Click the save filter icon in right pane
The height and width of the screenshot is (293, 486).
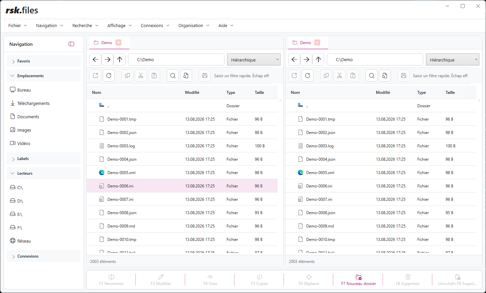(x=404, y=76)
